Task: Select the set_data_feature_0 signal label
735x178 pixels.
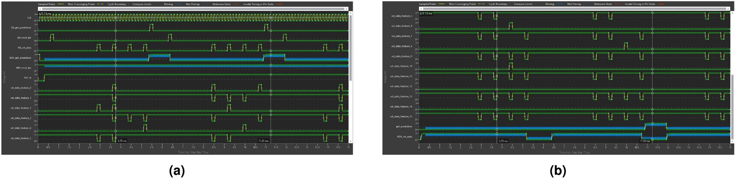Action: [21, 88]
